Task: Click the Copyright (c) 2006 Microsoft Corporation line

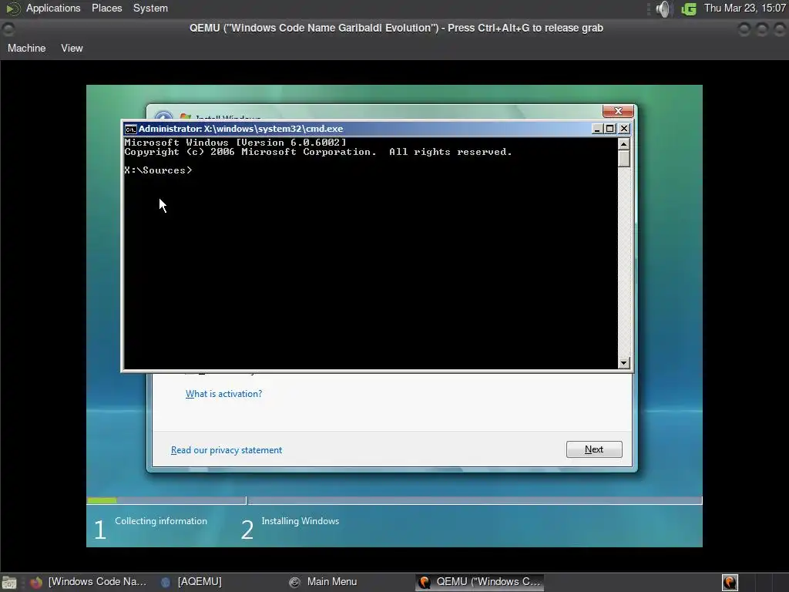Action: tap(318, 152)
